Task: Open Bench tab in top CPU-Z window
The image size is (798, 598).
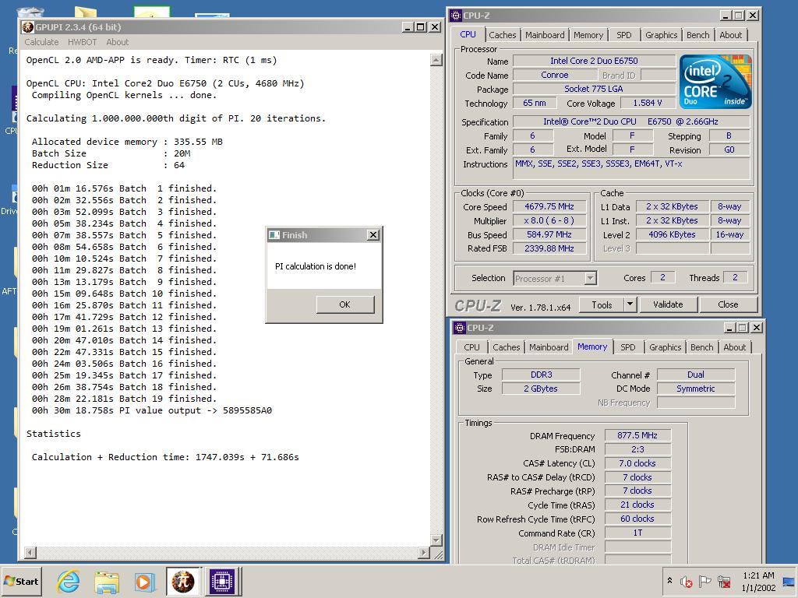Action: tap(697, 35)
